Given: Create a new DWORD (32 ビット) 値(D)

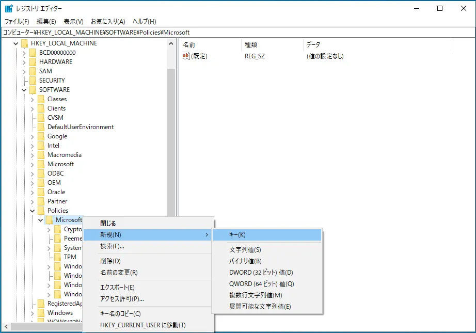Looking at the screenshot, I should click(267, 273).
